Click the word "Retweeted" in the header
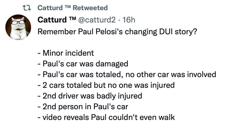The image size is (240, 128). pos(90,8)
